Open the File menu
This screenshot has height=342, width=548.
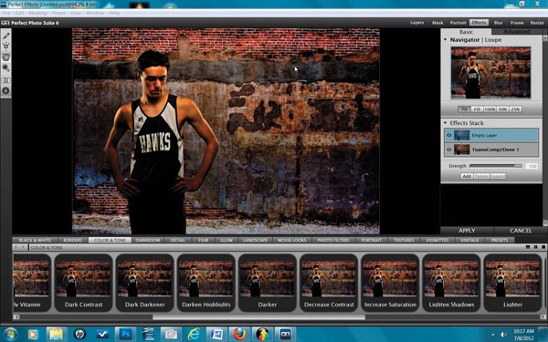[6, 13]
